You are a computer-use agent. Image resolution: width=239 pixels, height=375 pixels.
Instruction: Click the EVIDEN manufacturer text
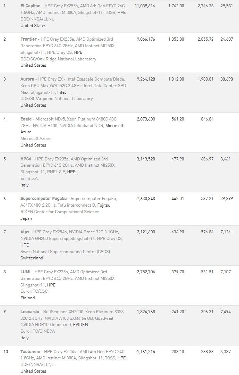click(x=80, y=325)
